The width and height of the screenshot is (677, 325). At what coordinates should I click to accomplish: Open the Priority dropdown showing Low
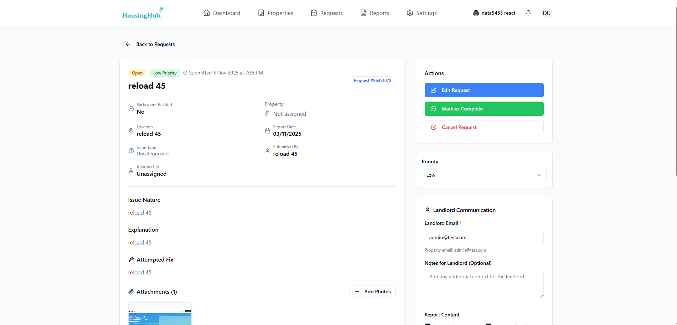coord(484,175)
